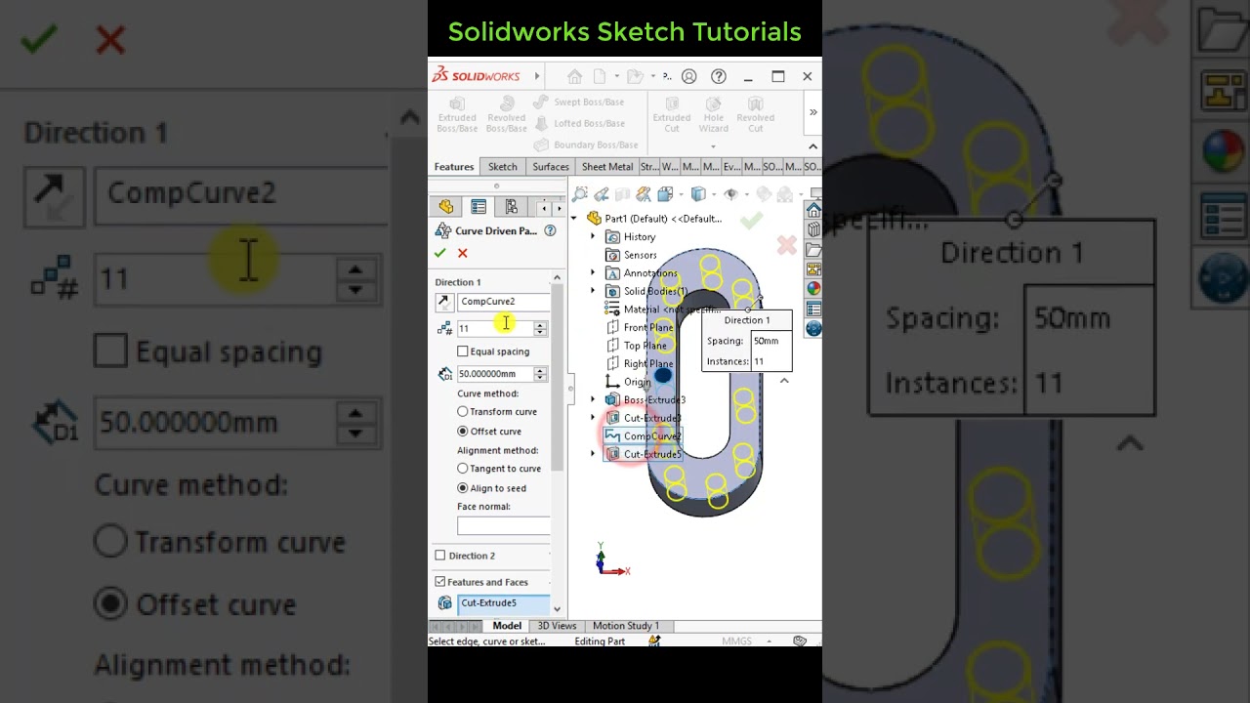Open the Open document dropdown arrow
Viewport: 1250px width, 703px height.
point(651,76)
